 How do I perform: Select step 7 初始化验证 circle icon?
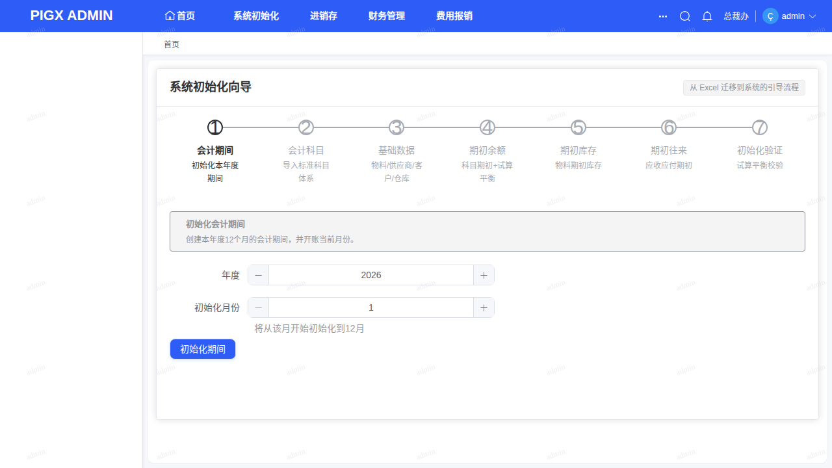coord(760,127)
